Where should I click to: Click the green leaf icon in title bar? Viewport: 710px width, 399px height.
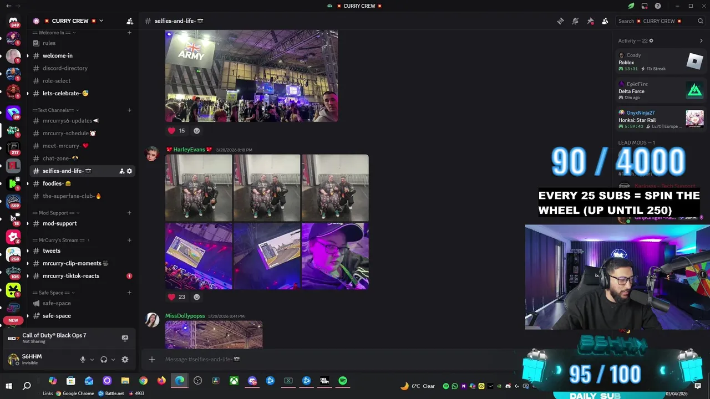pos(631,6)
